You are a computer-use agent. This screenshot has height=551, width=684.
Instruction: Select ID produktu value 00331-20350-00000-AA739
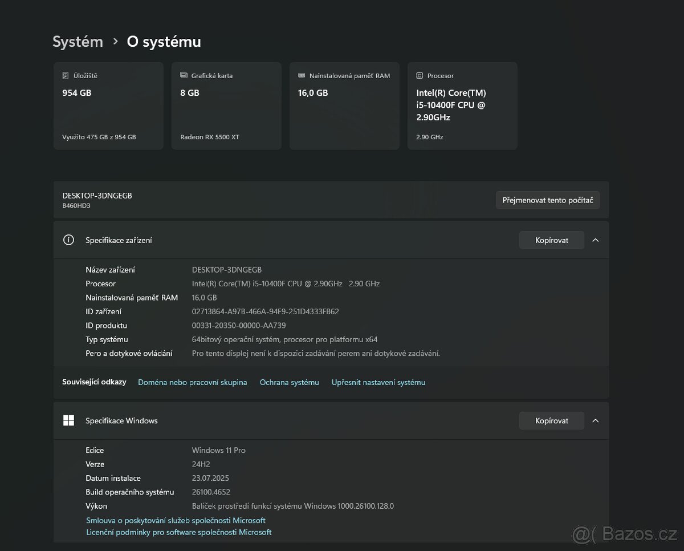click(239, 325)
